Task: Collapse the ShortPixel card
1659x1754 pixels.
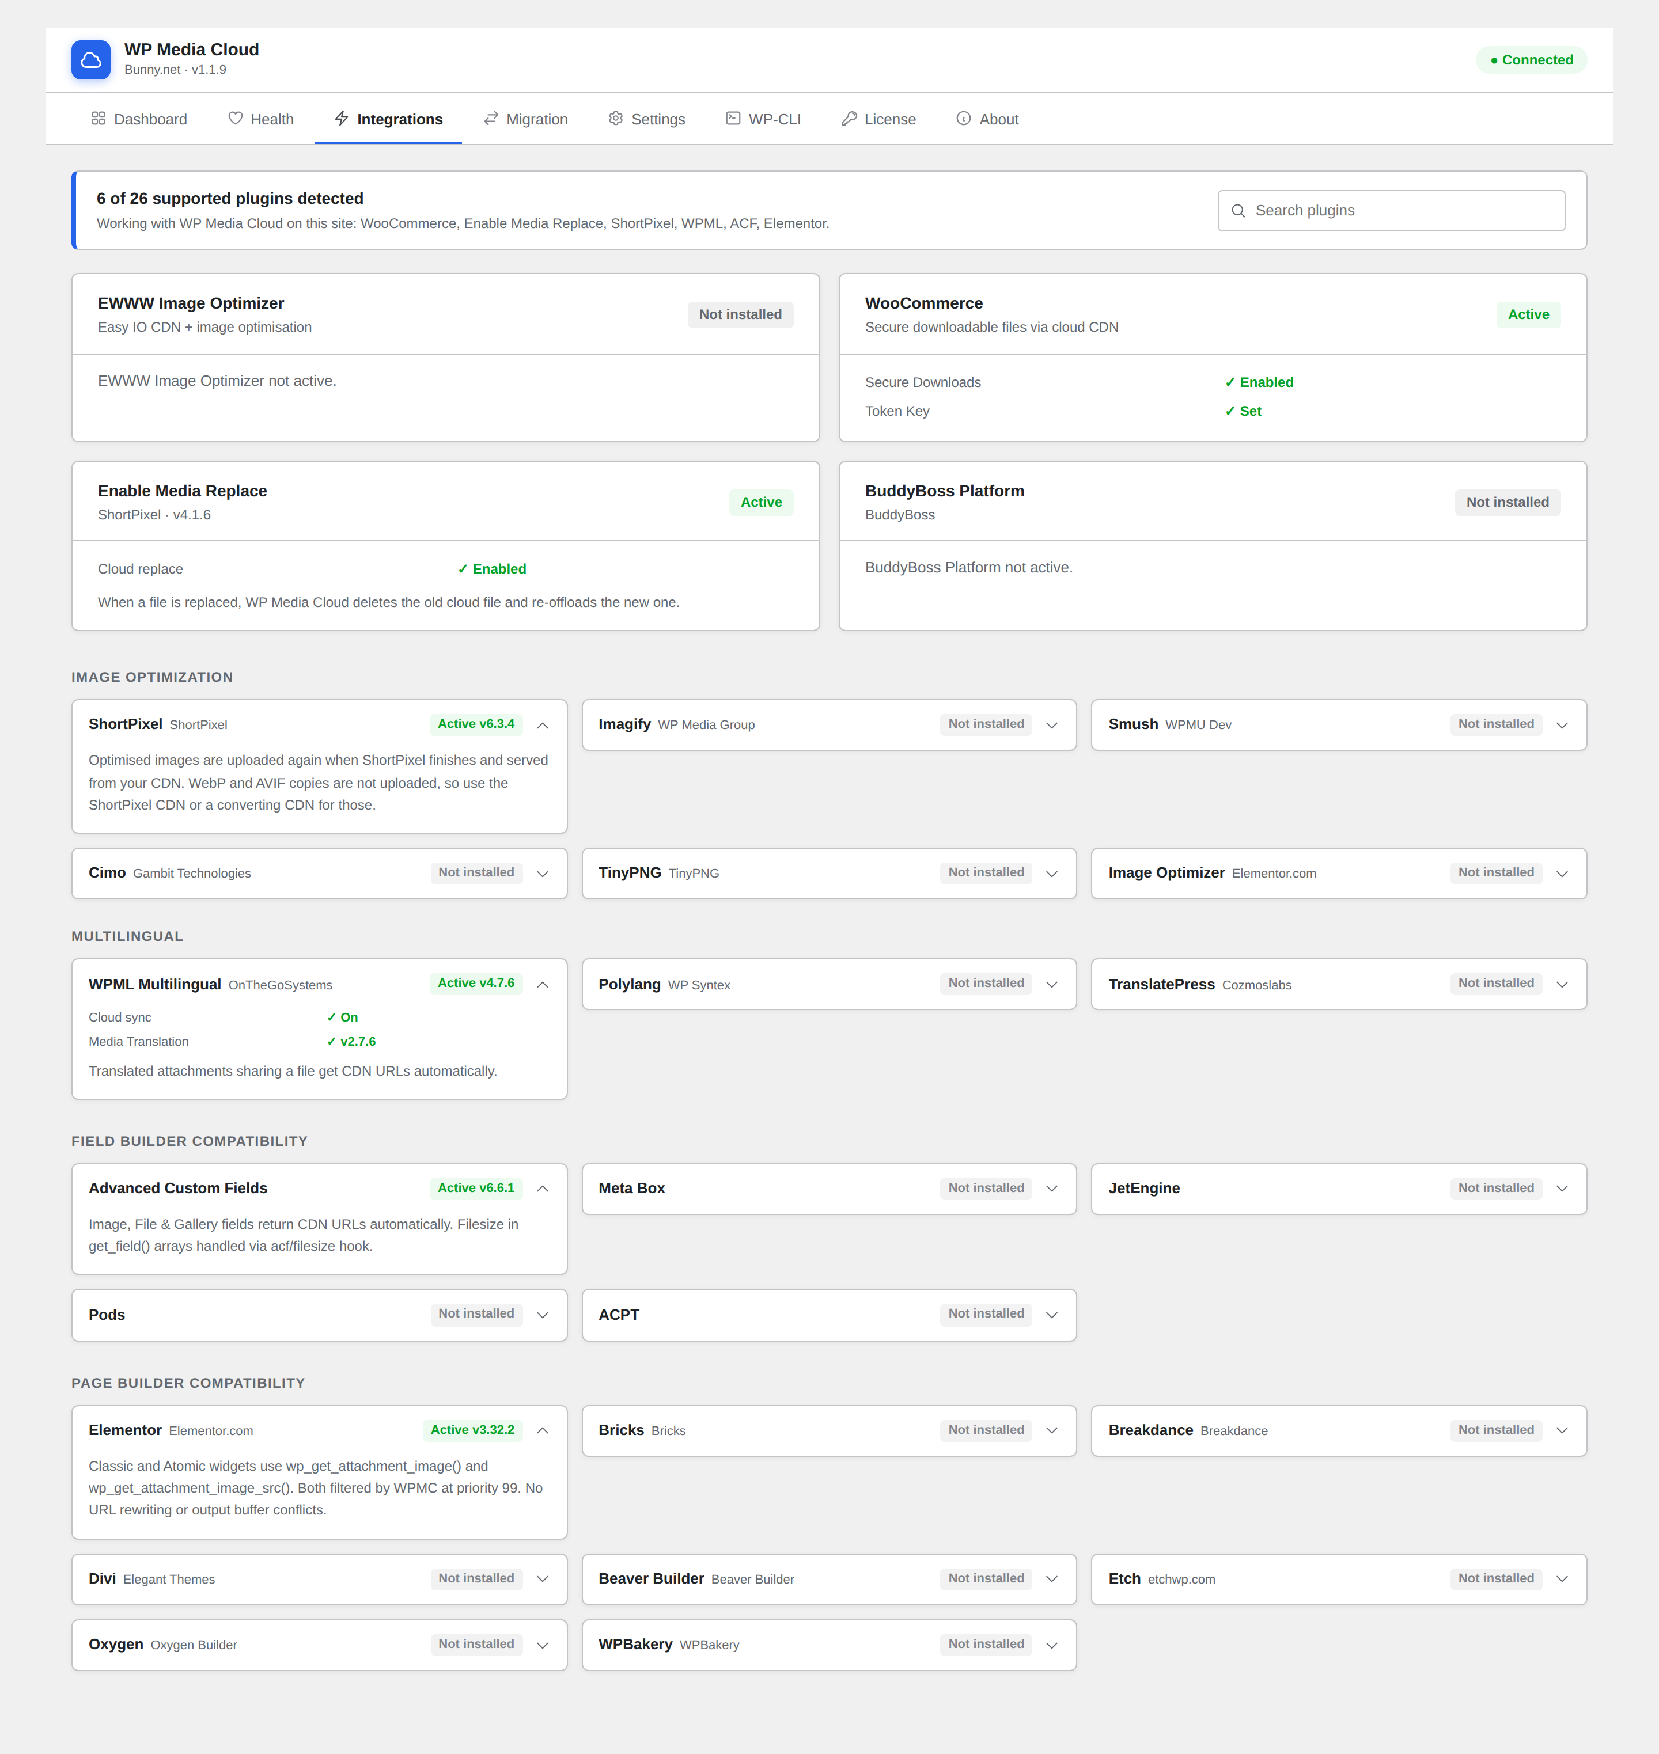Action: pyautogui.click(x=543, y=725)
